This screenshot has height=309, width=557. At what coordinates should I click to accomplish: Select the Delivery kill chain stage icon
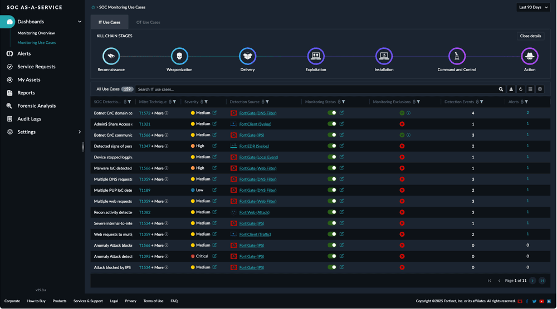pyautogui.click(x=248, y=56)
